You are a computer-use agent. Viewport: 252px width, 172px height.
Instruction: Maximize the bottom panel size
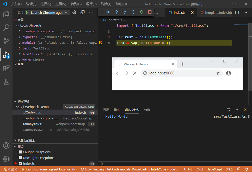pyautogui.click(x=237, y=110)
